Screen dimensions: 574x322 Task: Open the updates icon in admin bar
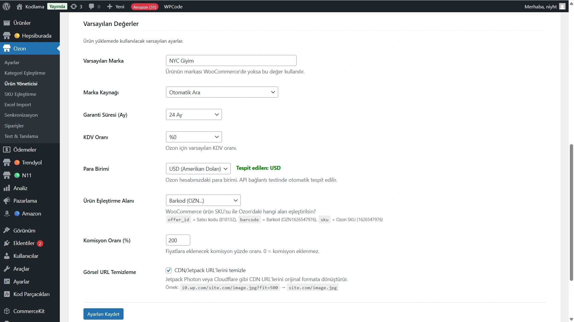click(74, 7)
